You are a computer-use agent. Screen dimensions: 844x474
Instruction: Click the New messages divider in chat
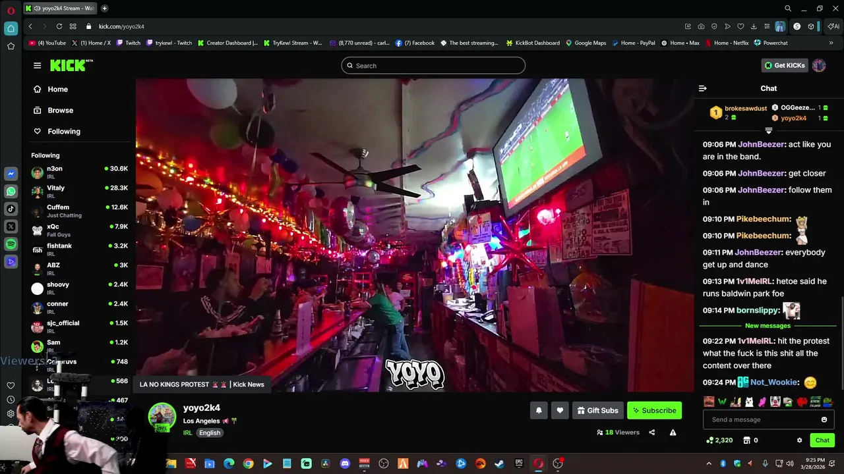(768, 326)
